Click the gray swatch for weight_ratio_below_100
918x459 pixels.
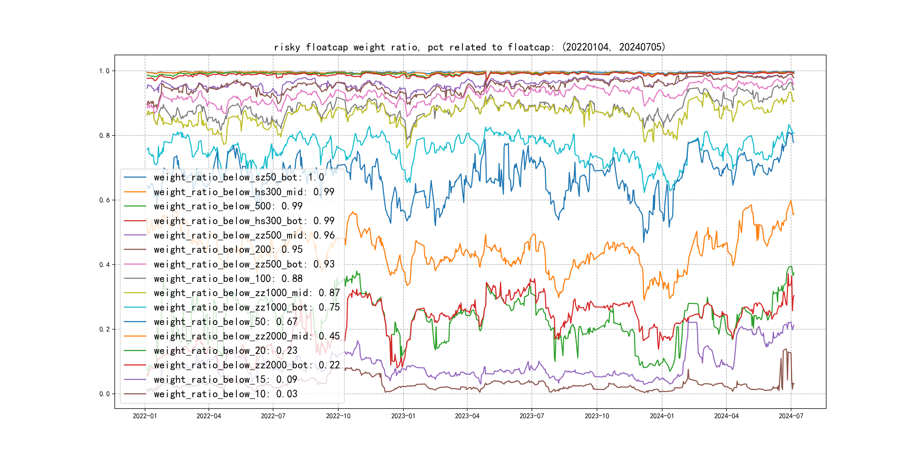click(135, 278)
